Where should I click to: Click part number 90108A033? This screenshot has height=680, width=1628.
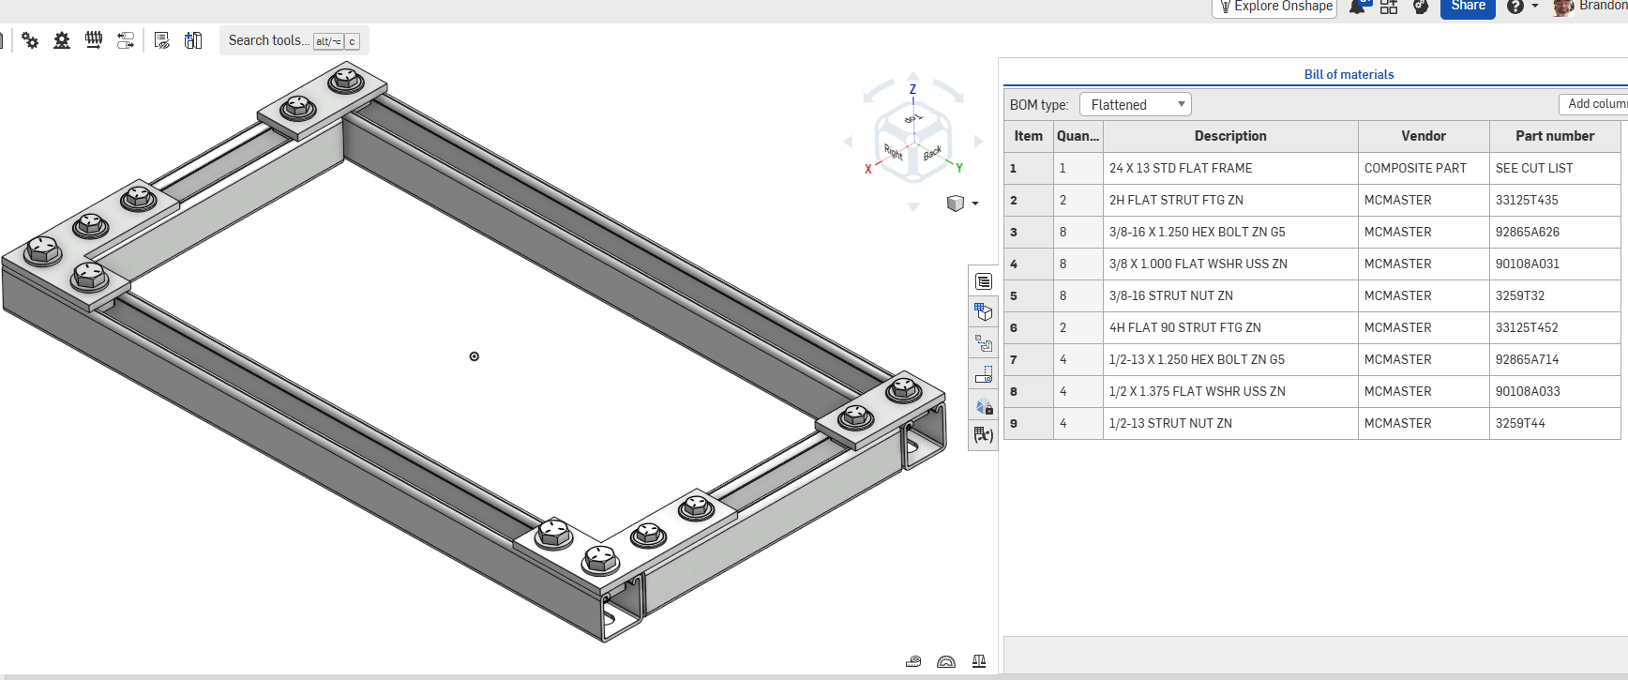[1555, 391]
